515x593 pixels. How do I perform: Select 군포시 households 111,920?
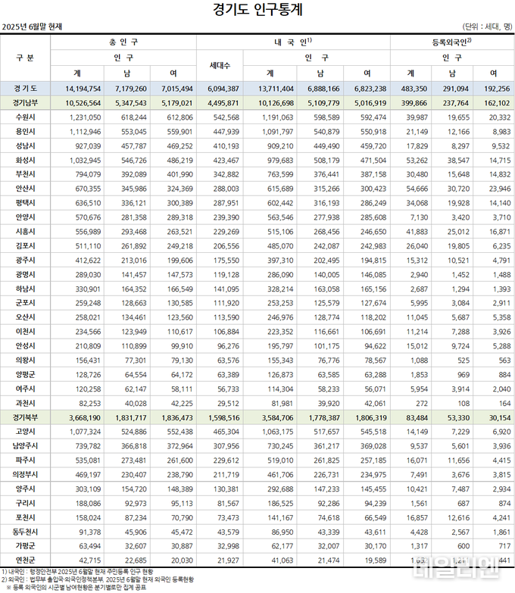[x=226, y=303]
